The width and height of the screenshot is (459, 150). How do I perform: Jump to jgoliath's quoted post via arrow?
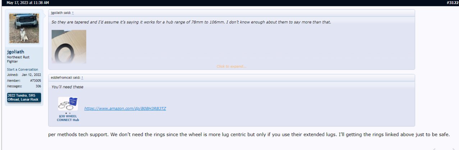pos(73,13)
